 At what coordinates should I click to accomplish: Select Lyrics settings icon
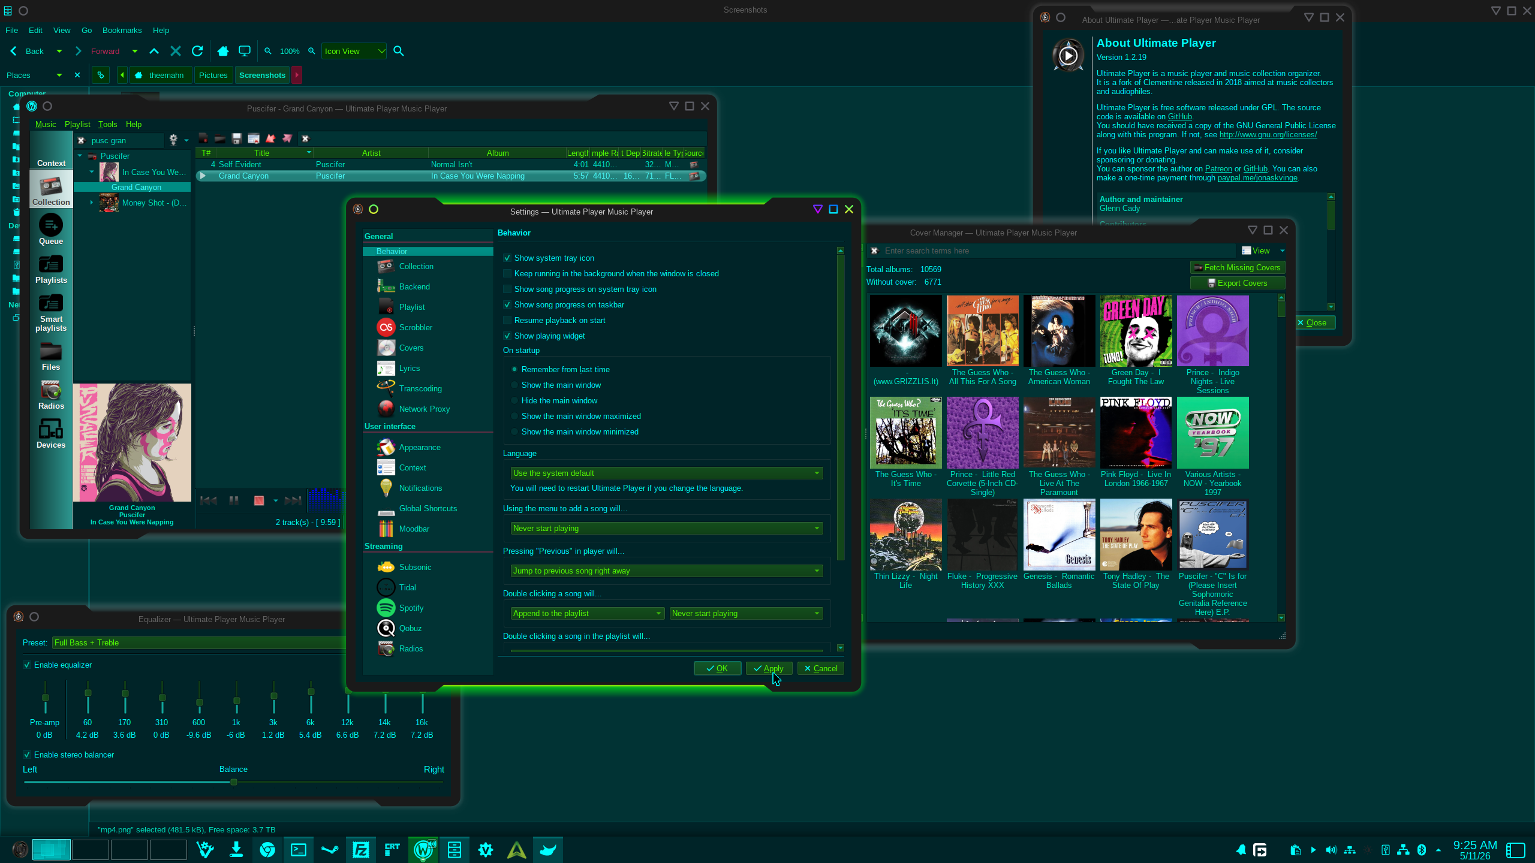click(386, 368)
